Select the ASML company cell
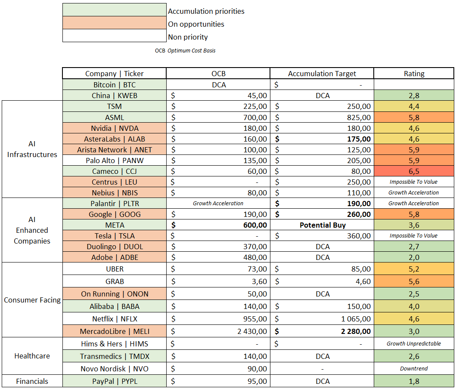 point(114,117)
